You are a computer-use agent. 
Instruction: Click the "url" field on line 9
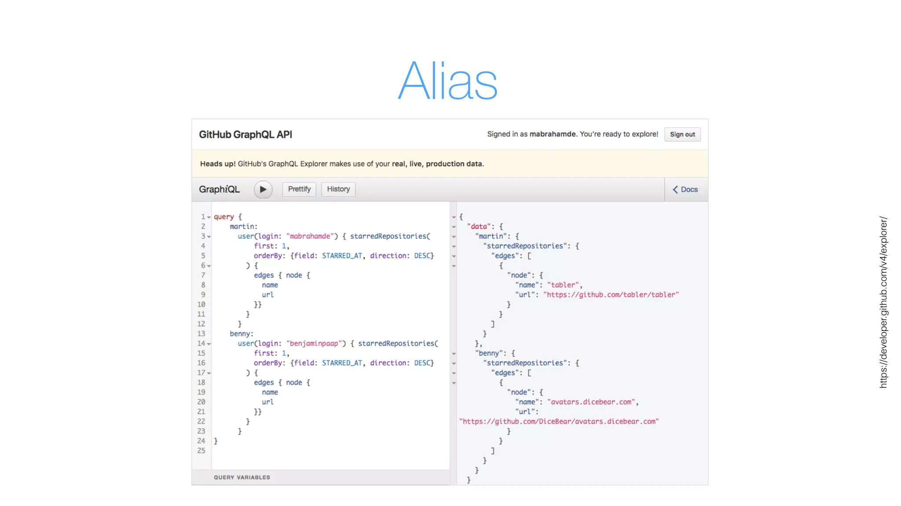267,295
